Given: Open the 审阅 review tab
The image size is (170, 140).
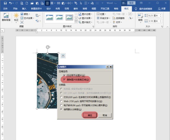Looking at the screenshot, I should tap(85, 9).
